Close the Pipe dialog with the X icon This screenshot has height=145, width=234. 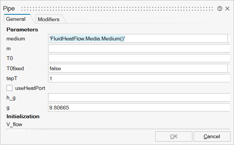(x=227, y=8)
